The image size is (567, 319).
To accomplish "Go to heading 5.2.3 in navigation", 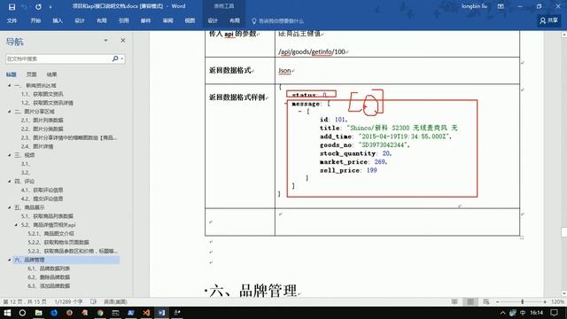I will (x=73, y=251).
